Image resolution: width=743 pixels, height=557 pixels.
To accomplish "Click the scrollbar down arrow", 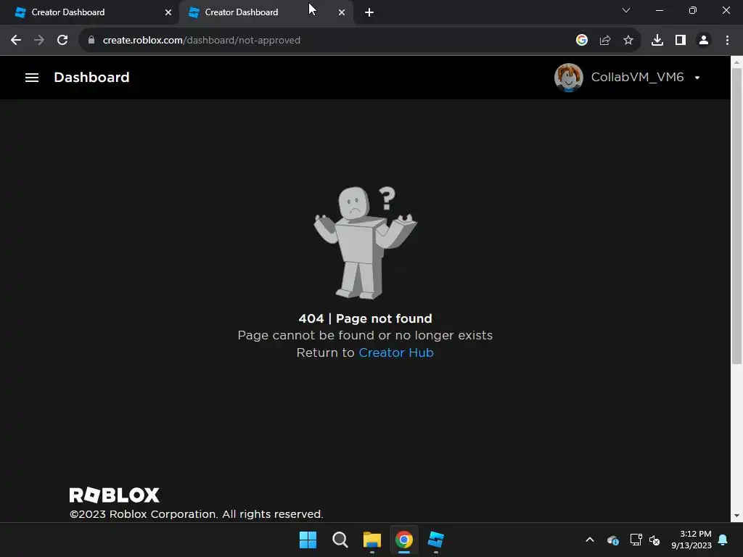I will coord(736,516).
